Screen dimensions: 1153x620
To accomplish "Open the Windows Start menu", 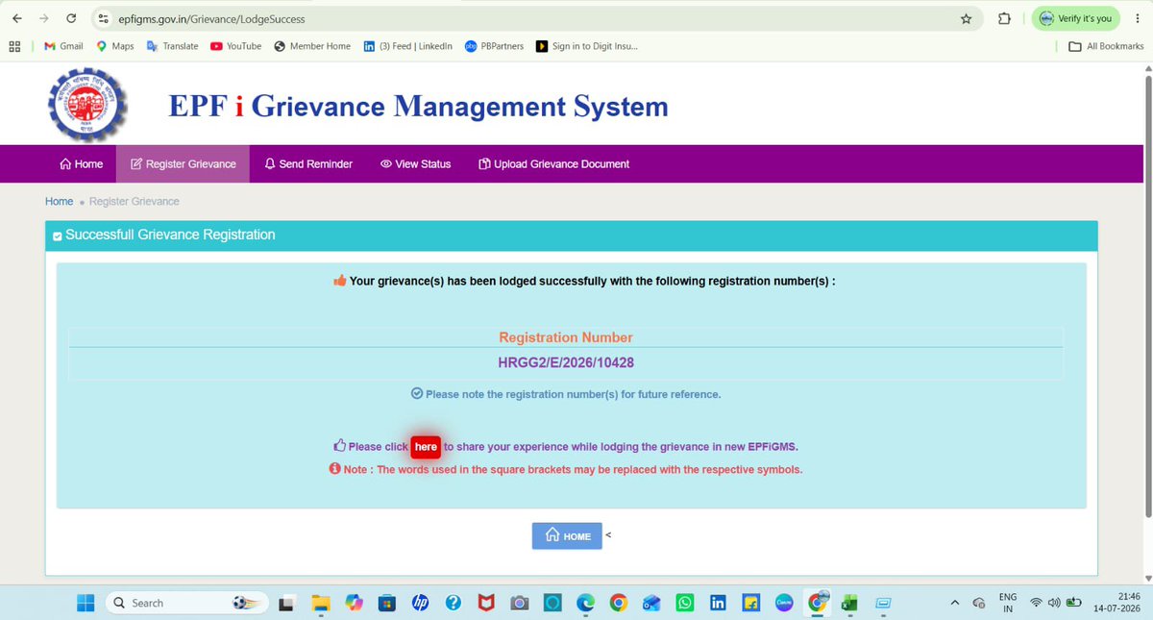I will coord(86,603).
